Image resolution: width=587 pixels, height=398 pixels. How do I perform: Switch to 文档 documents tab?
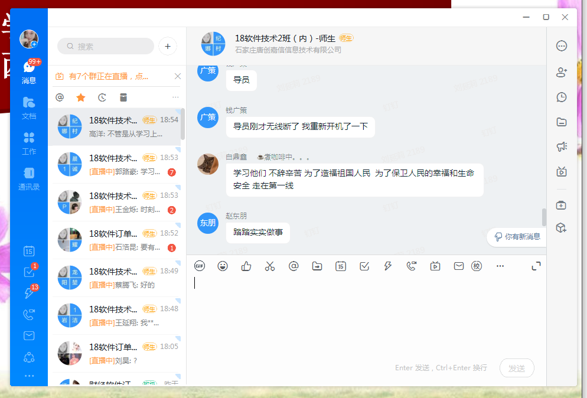29,107
